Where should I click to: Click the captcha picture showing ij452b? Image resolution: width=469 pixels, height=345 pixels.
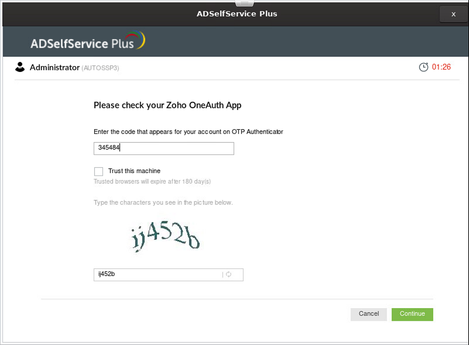(x=165, y=235)
